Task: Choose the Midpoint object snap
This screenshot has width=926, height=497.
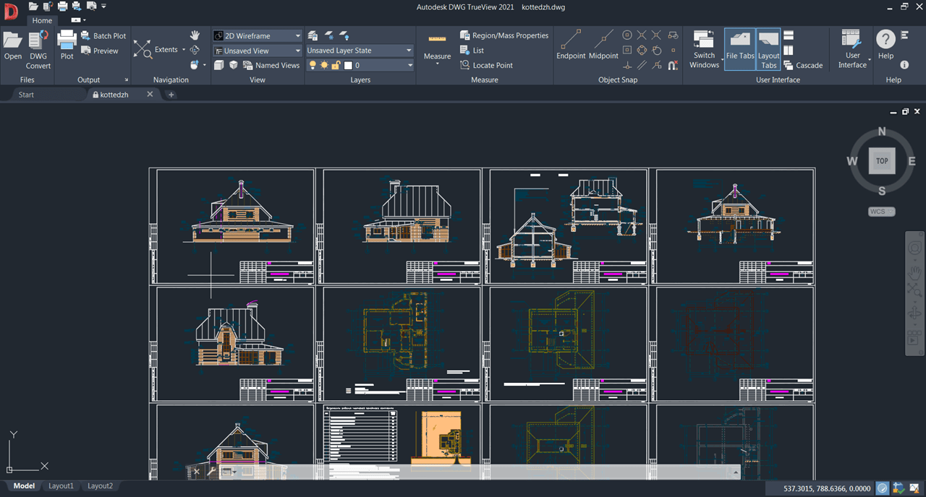Action: click(x=603, y=44)
